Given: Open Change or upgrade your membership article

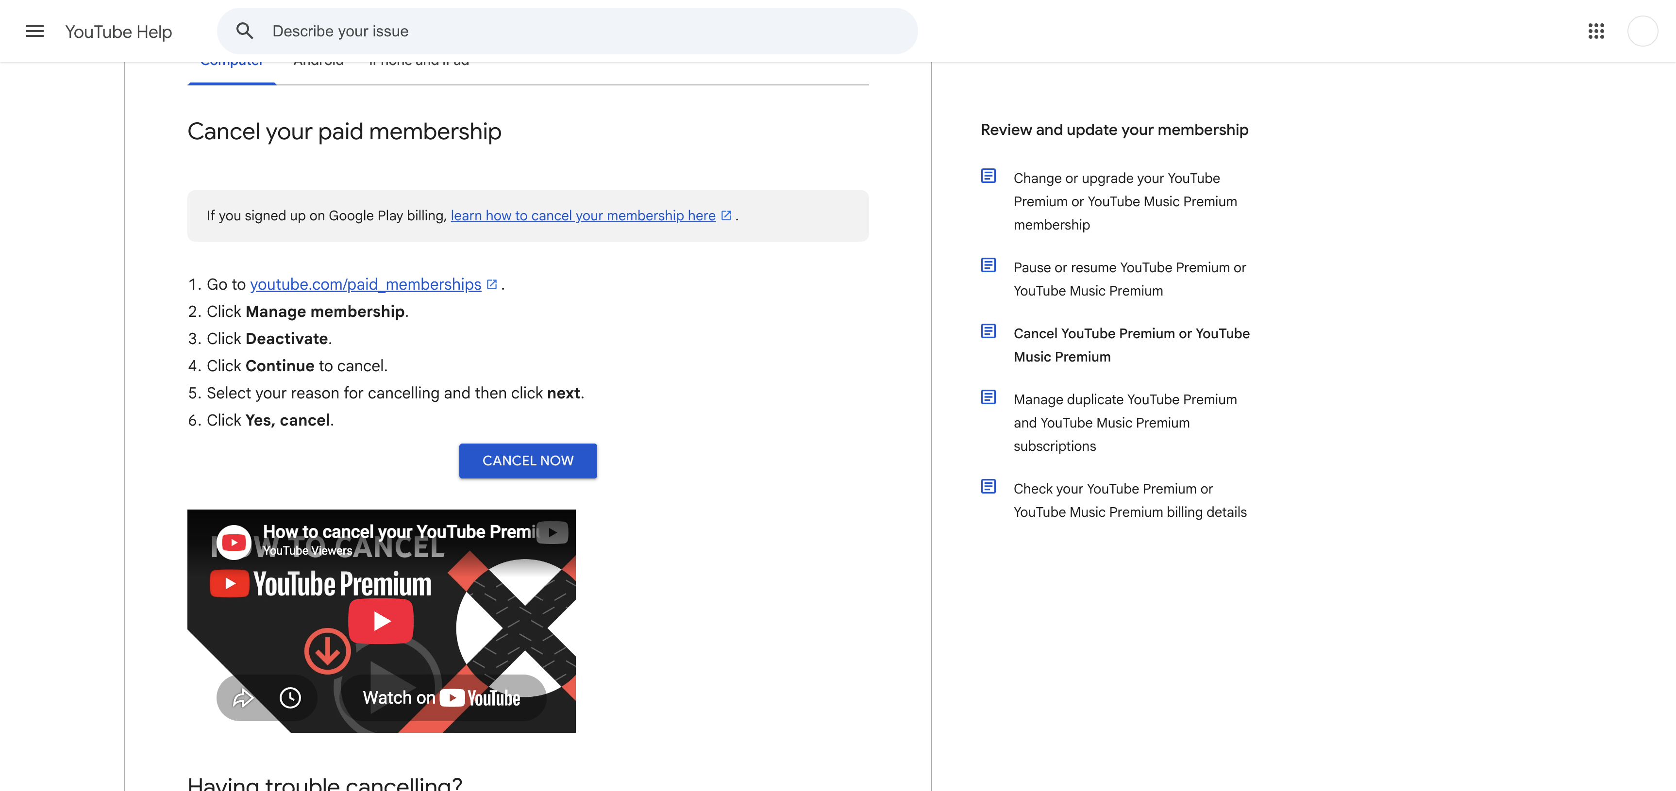Looking at the screenshot, I should tap(1125, 202).
